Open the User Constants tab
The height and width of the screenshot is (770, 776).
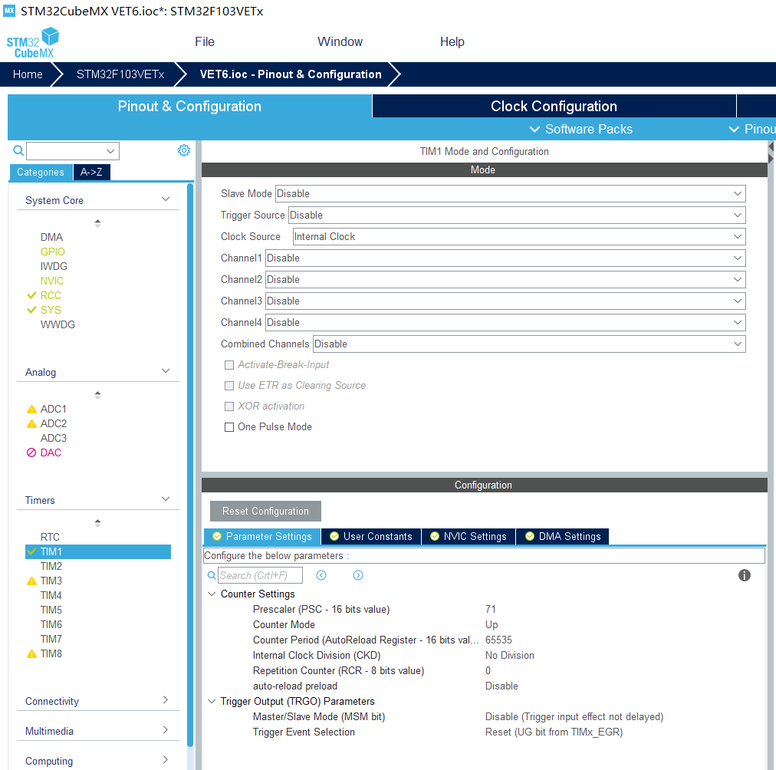tap(371, 536)
